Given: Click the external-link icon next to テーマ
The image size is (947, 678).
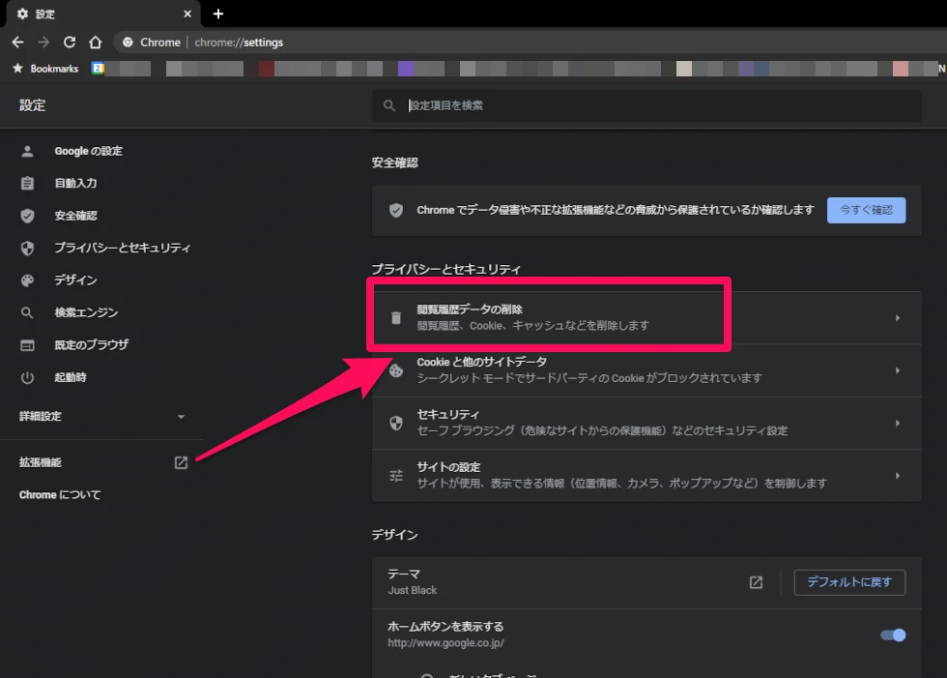Looking at the screenshot, I should pyautogui.click(x=755, y=582).
